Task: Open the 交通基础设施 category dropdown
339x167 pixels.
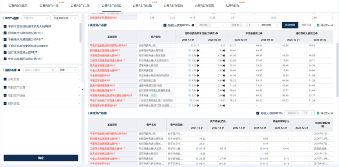Action: tap(65, 18)
